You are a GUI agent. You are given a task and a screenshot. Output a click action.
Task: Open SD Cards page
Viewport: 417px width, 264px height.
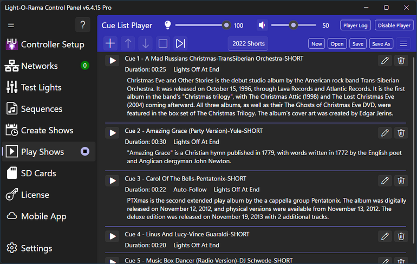[x=48, y=173]
